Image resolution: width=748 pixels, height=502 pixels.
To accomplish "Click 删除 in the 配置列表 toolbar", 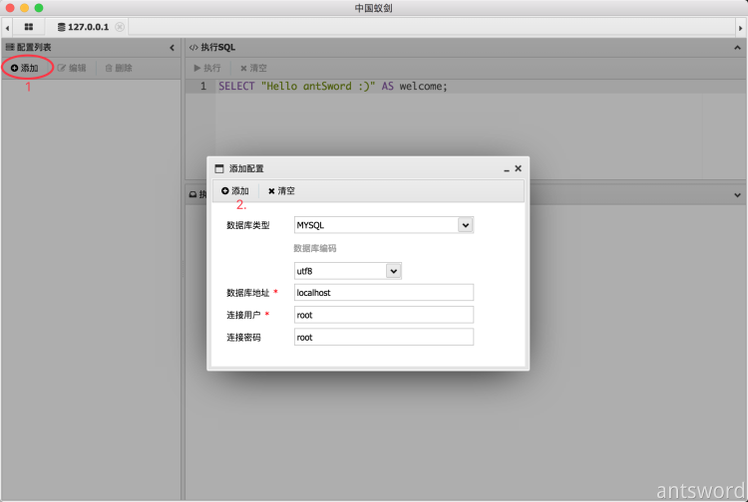I will (x=118, y=68).
